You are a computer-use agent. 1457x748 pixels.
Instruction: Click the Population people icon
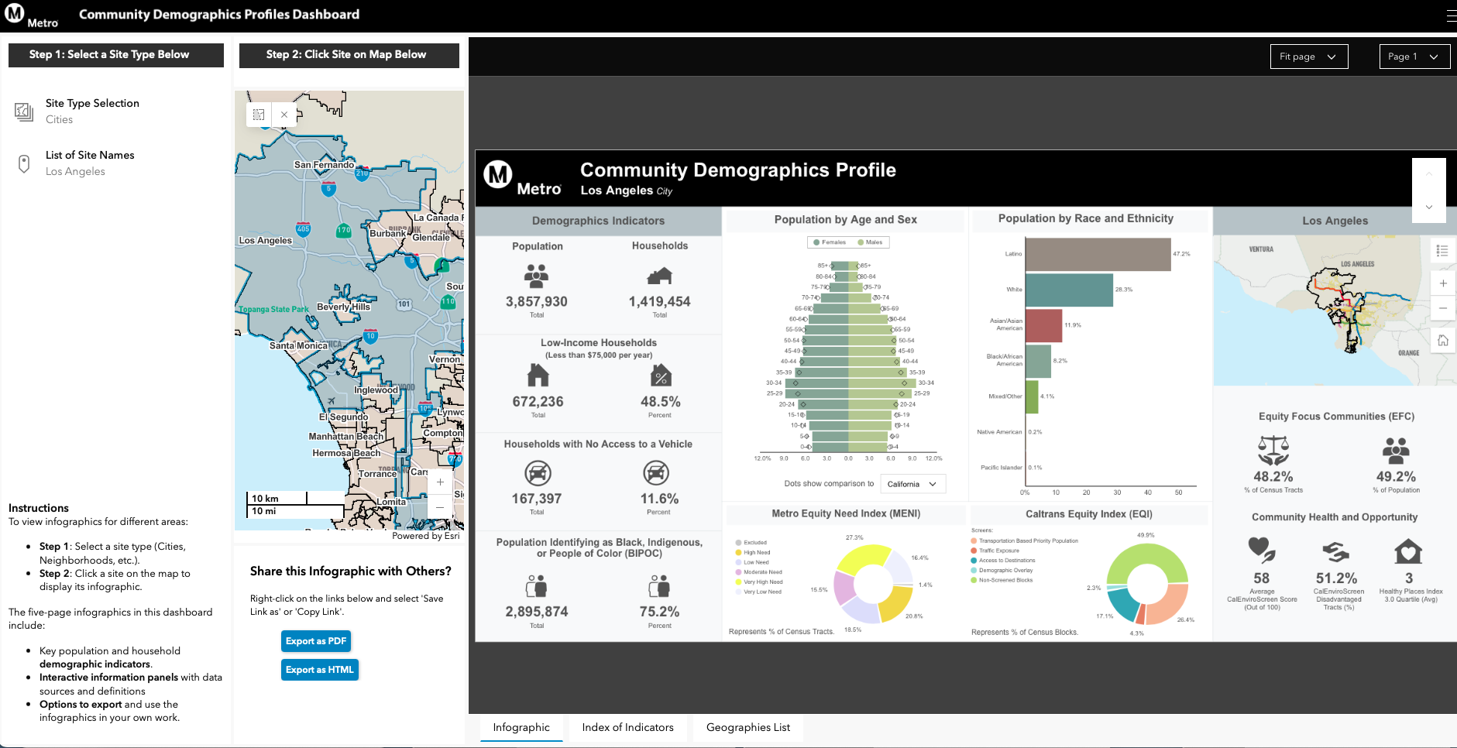tap(536, 276)
